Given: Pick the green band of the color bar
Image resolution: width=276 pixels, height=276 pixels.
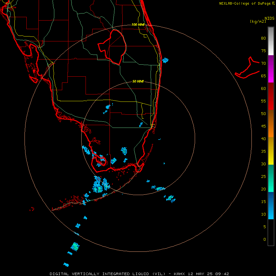Looking at the screenshot, I should tap(271, 178).
